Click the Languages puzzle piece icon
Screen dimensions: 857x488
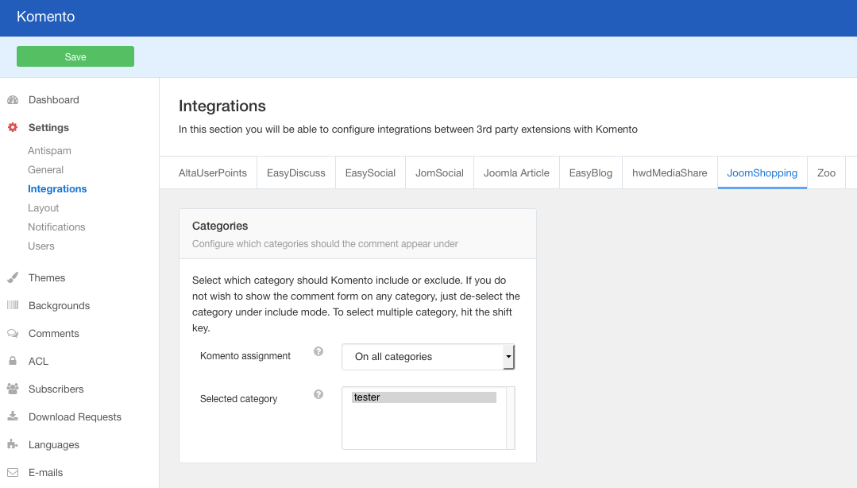click(13, 444)
